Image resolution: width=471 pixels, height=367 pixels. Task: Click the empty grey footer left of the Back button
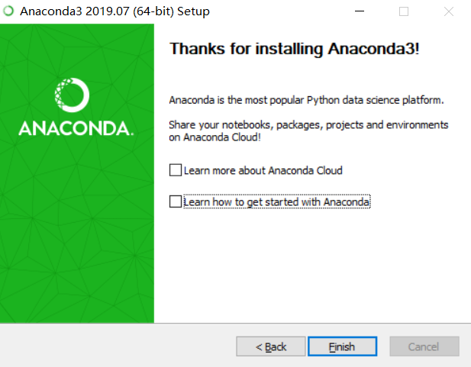tap(117, 346)
